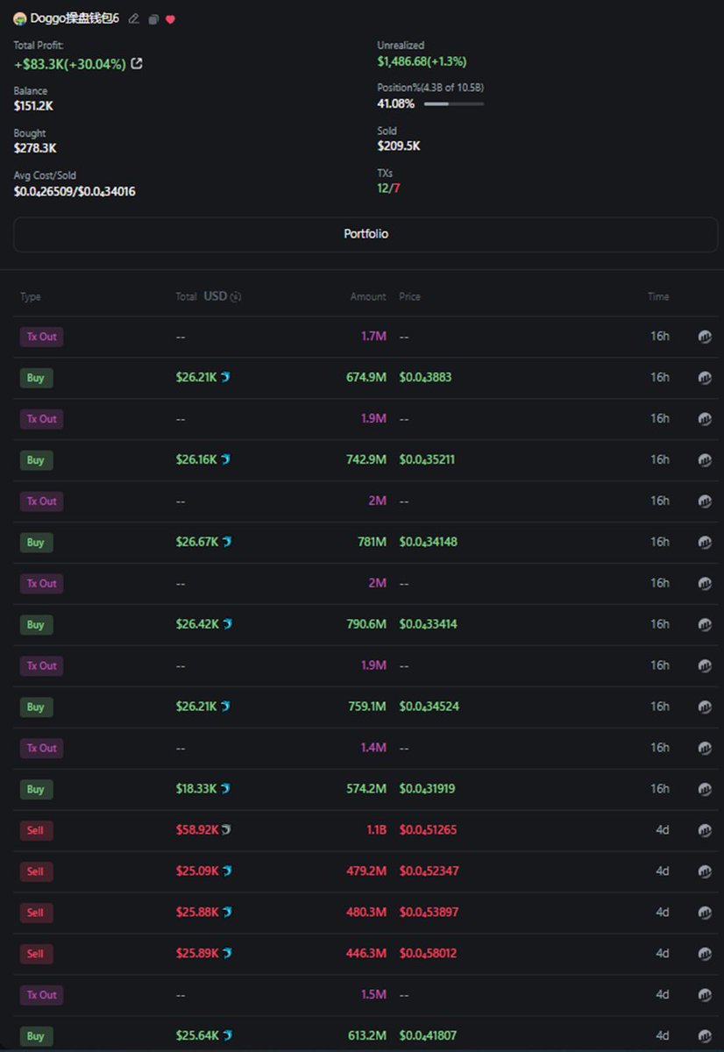Open the Portfolio button
The height and width of the screenshot is (1052, 724).
pyautogui.click(x=366, y=235)
